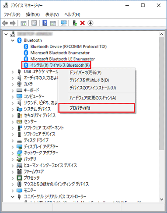Click the update driver toolbar icon
The width and height of the screenshot is (167, 213).
75,23
